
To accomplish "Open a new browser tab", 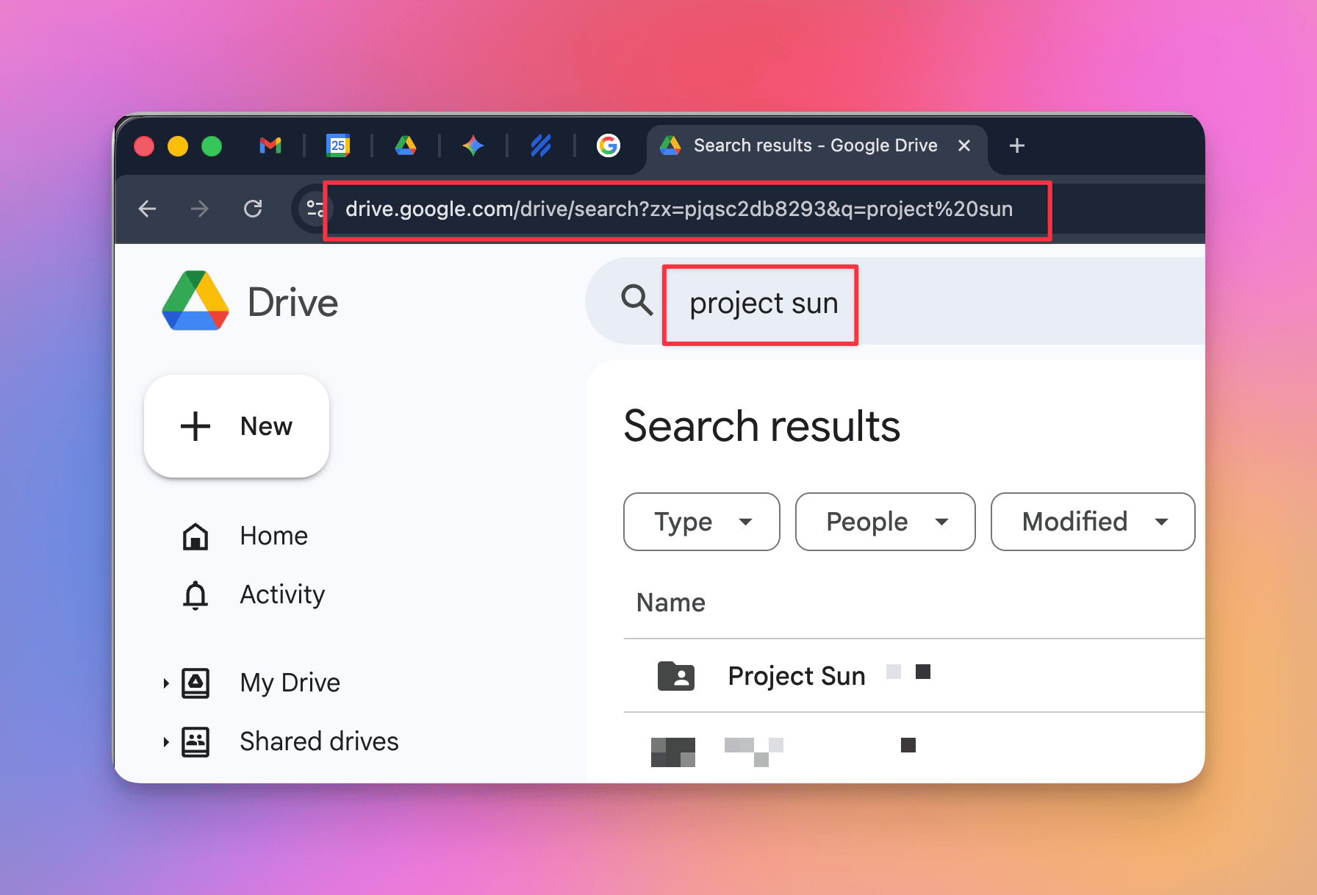I will [x=1017, y=145].
